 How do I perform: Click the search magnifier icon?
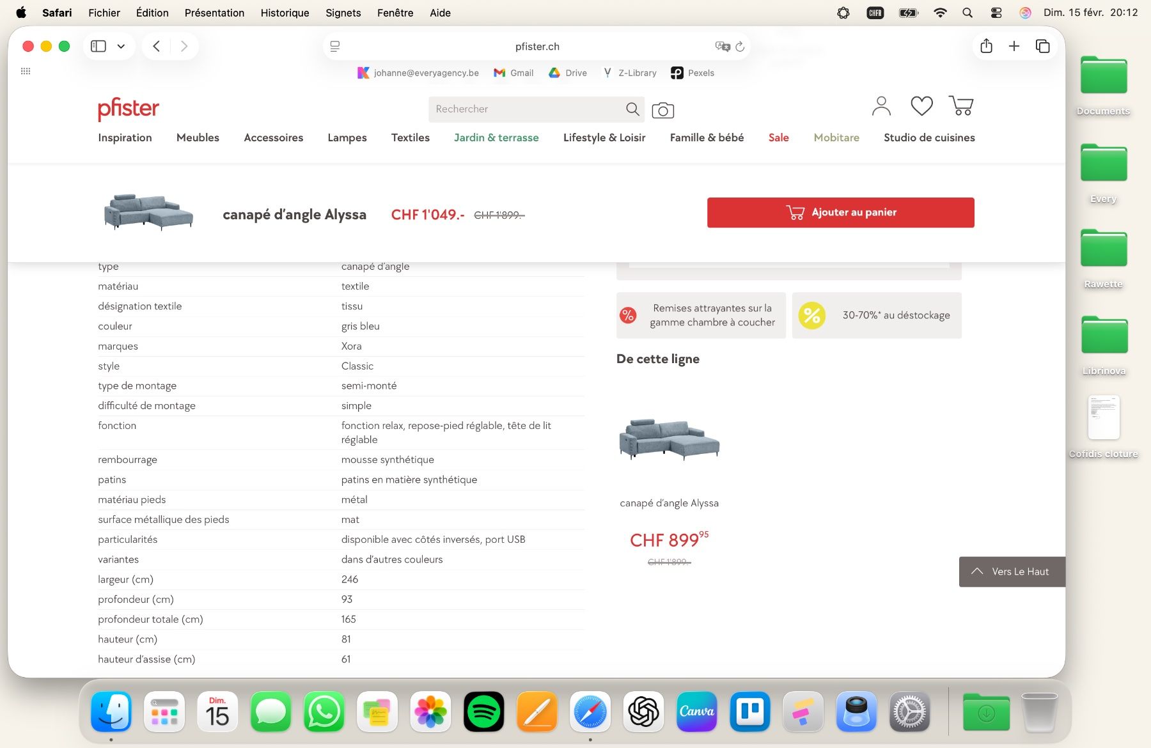[632, 109]
